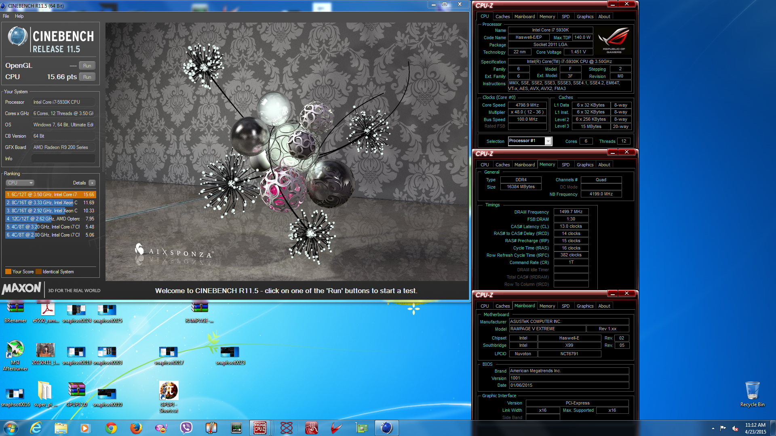Open Caches tab in top CPU-Z window
This screenshot has height=436, width=776.
(x=502, y=17)
